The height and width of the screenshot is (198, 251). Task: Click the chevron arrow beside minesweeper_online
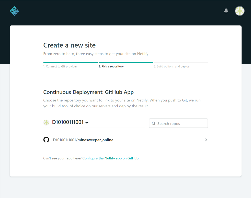[206, 140]
